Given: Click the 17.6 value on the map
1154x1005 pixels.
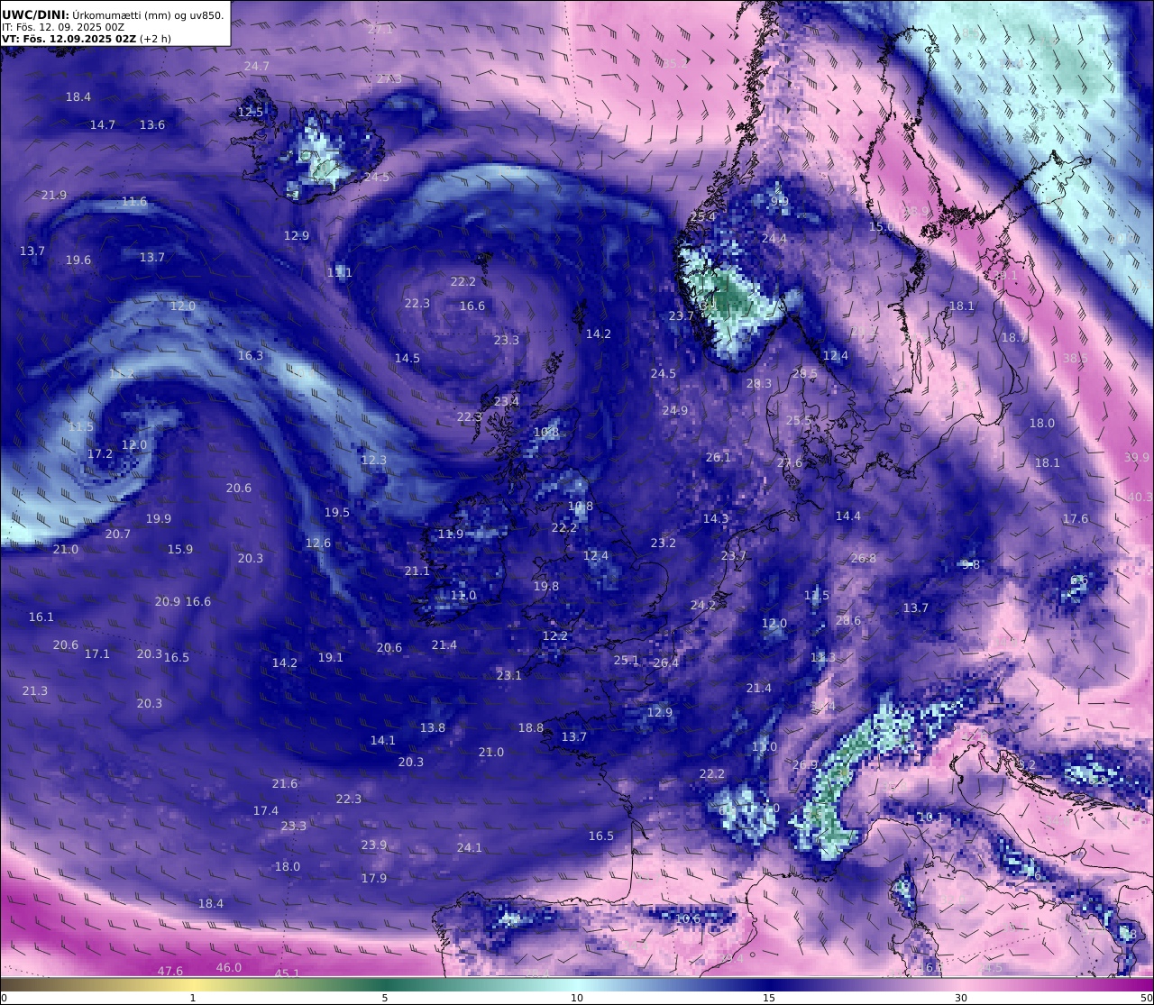Looking at the screenshot, I should pos(1076,519).
